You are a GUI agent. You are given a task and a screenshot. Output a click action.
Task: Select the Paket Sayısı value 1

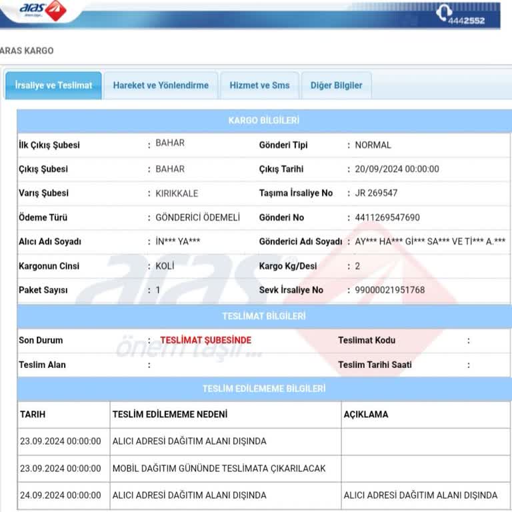point(158,290)
